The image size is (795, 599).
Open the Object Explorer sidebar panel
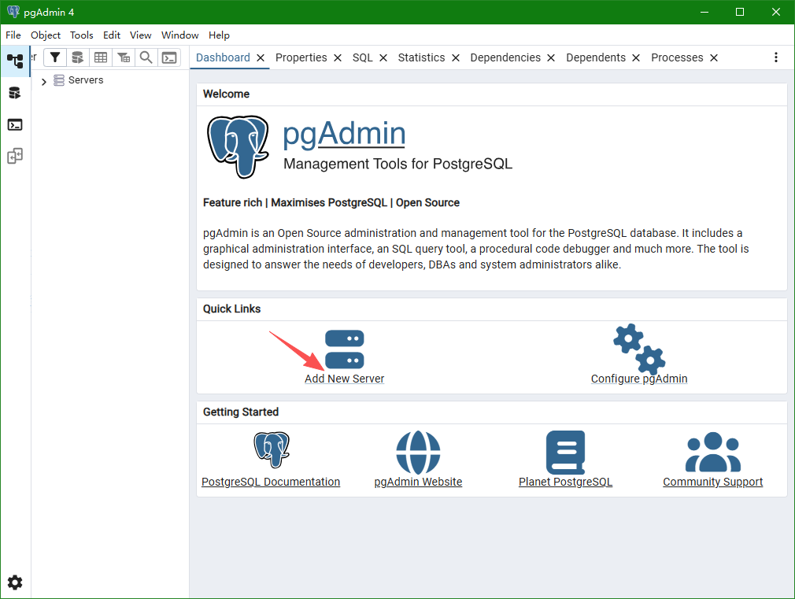[15, 61]
